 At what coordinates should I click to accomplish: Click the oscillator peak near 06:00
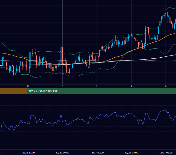pos(166,110)
